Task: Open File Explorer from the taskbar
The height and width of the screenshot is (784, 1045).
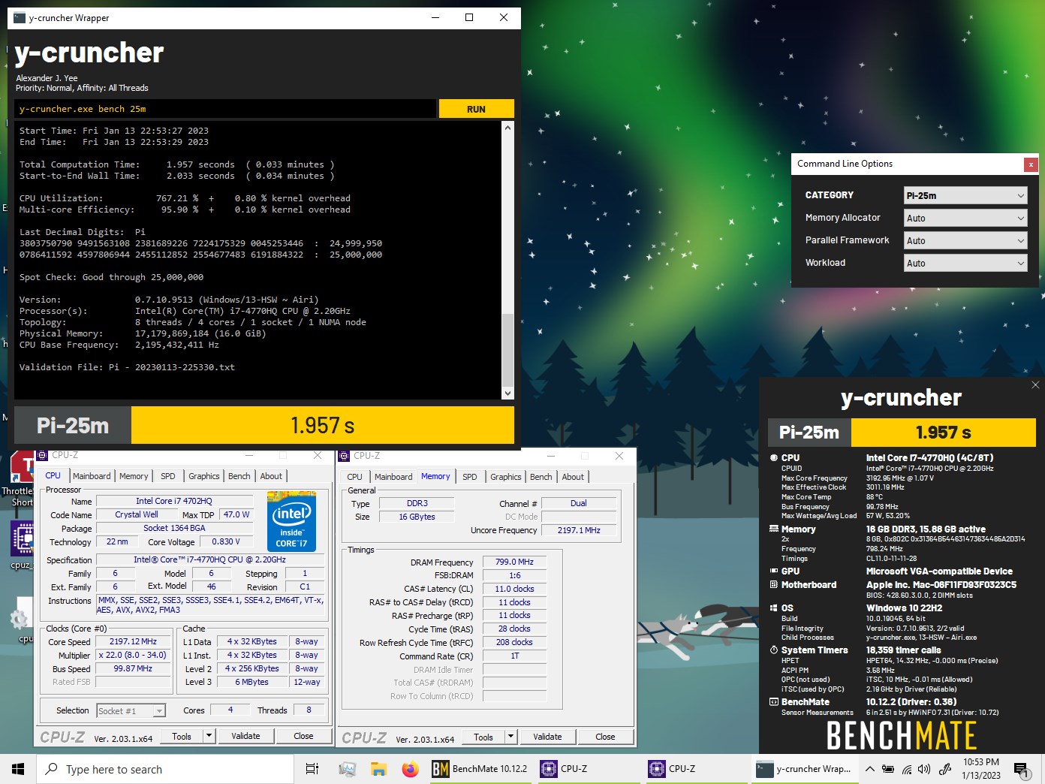Action: (x=378, y=769)
